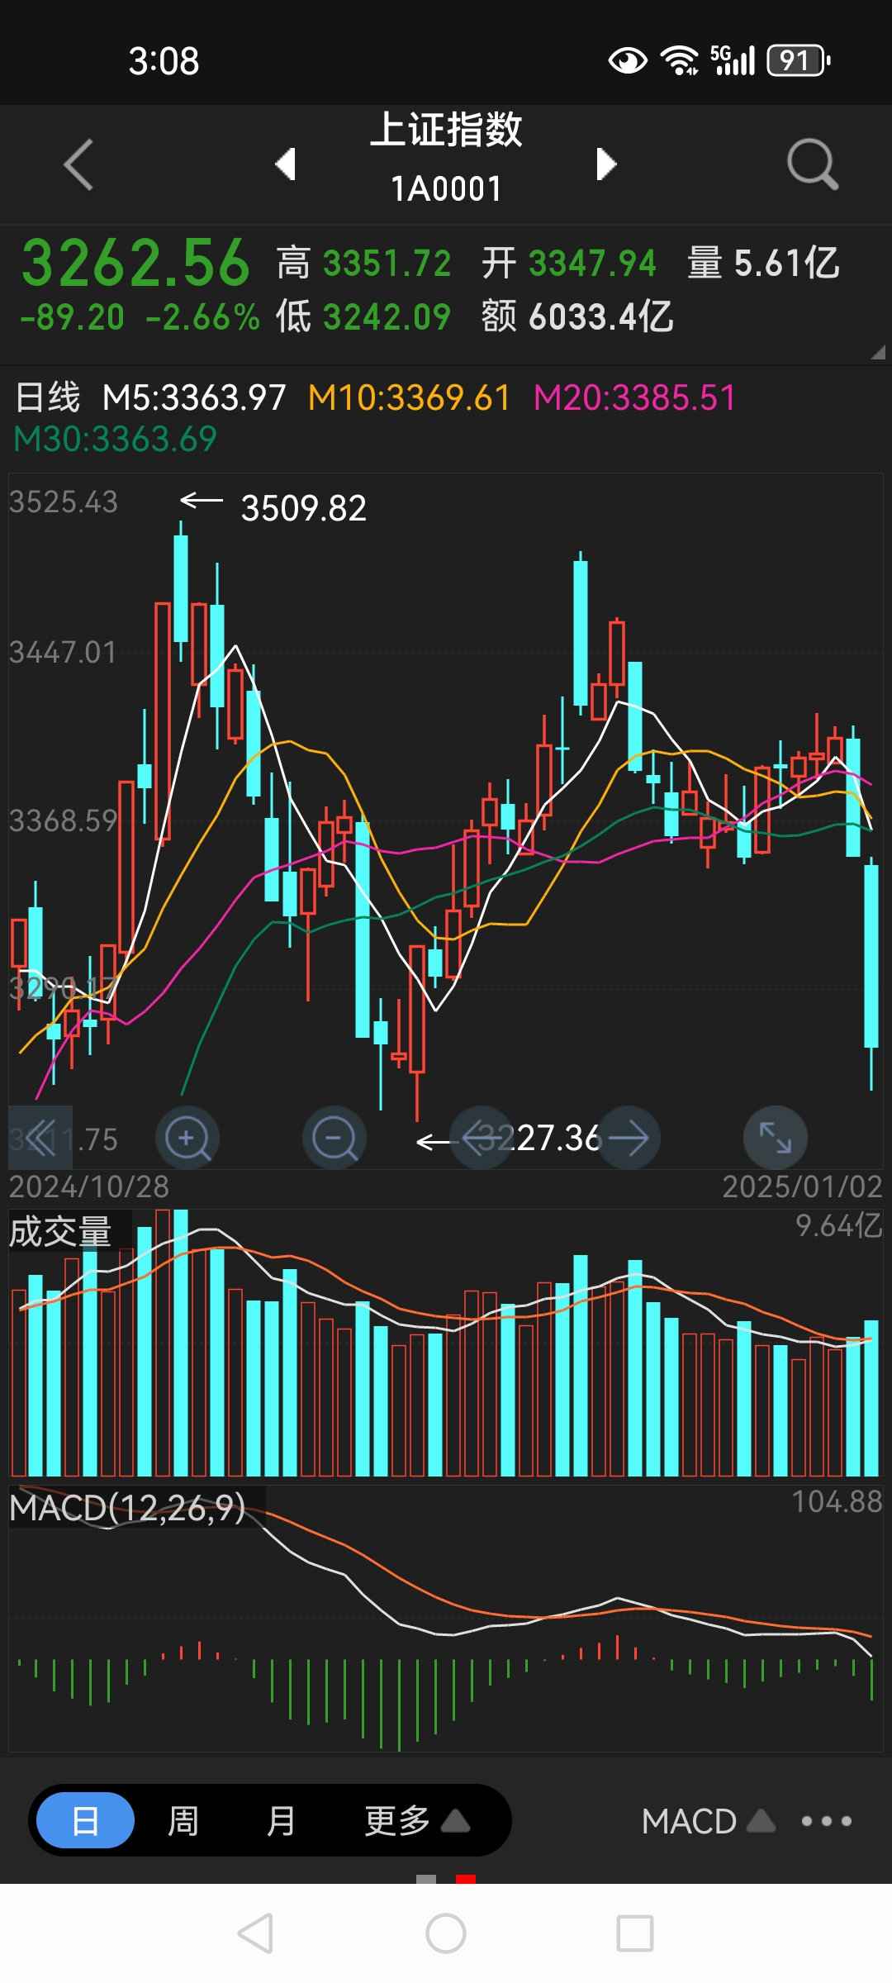Jump to earliest data double-chevron icon
The height and width of the screenshot is (1983, 892).
click(40, 1138)
